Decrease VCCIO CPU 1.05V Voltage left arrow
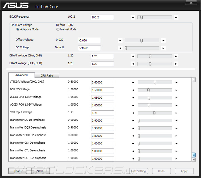 (133, 98)
